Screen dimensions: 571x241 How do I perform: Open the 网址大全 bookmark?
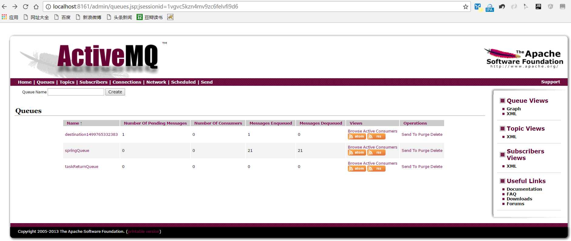36,17
